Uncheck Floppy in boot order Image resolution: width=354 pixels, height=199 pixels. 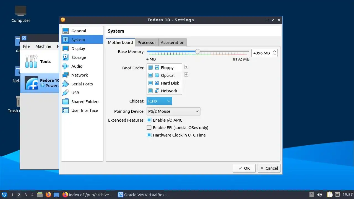point(150,67)
